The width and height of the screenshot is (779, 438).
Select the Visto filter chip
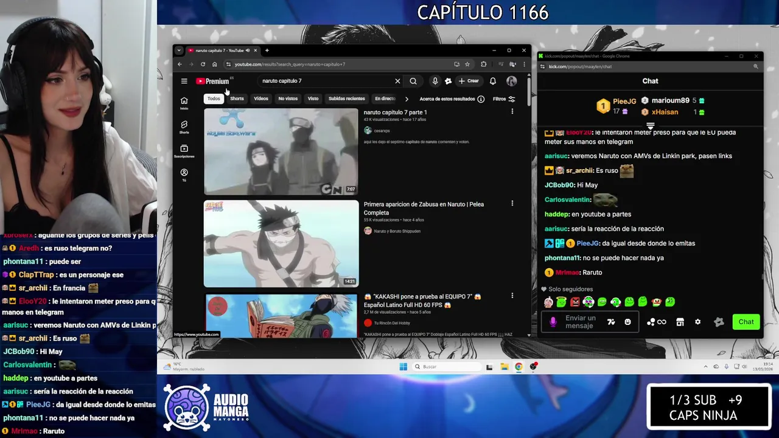[x=313, y=99]
